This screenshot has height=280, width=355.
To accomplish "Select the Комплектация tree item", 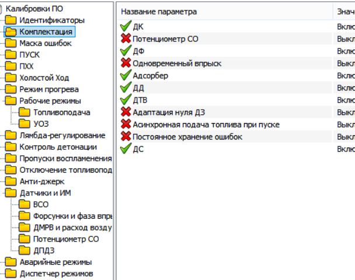I will pos(46,32).
